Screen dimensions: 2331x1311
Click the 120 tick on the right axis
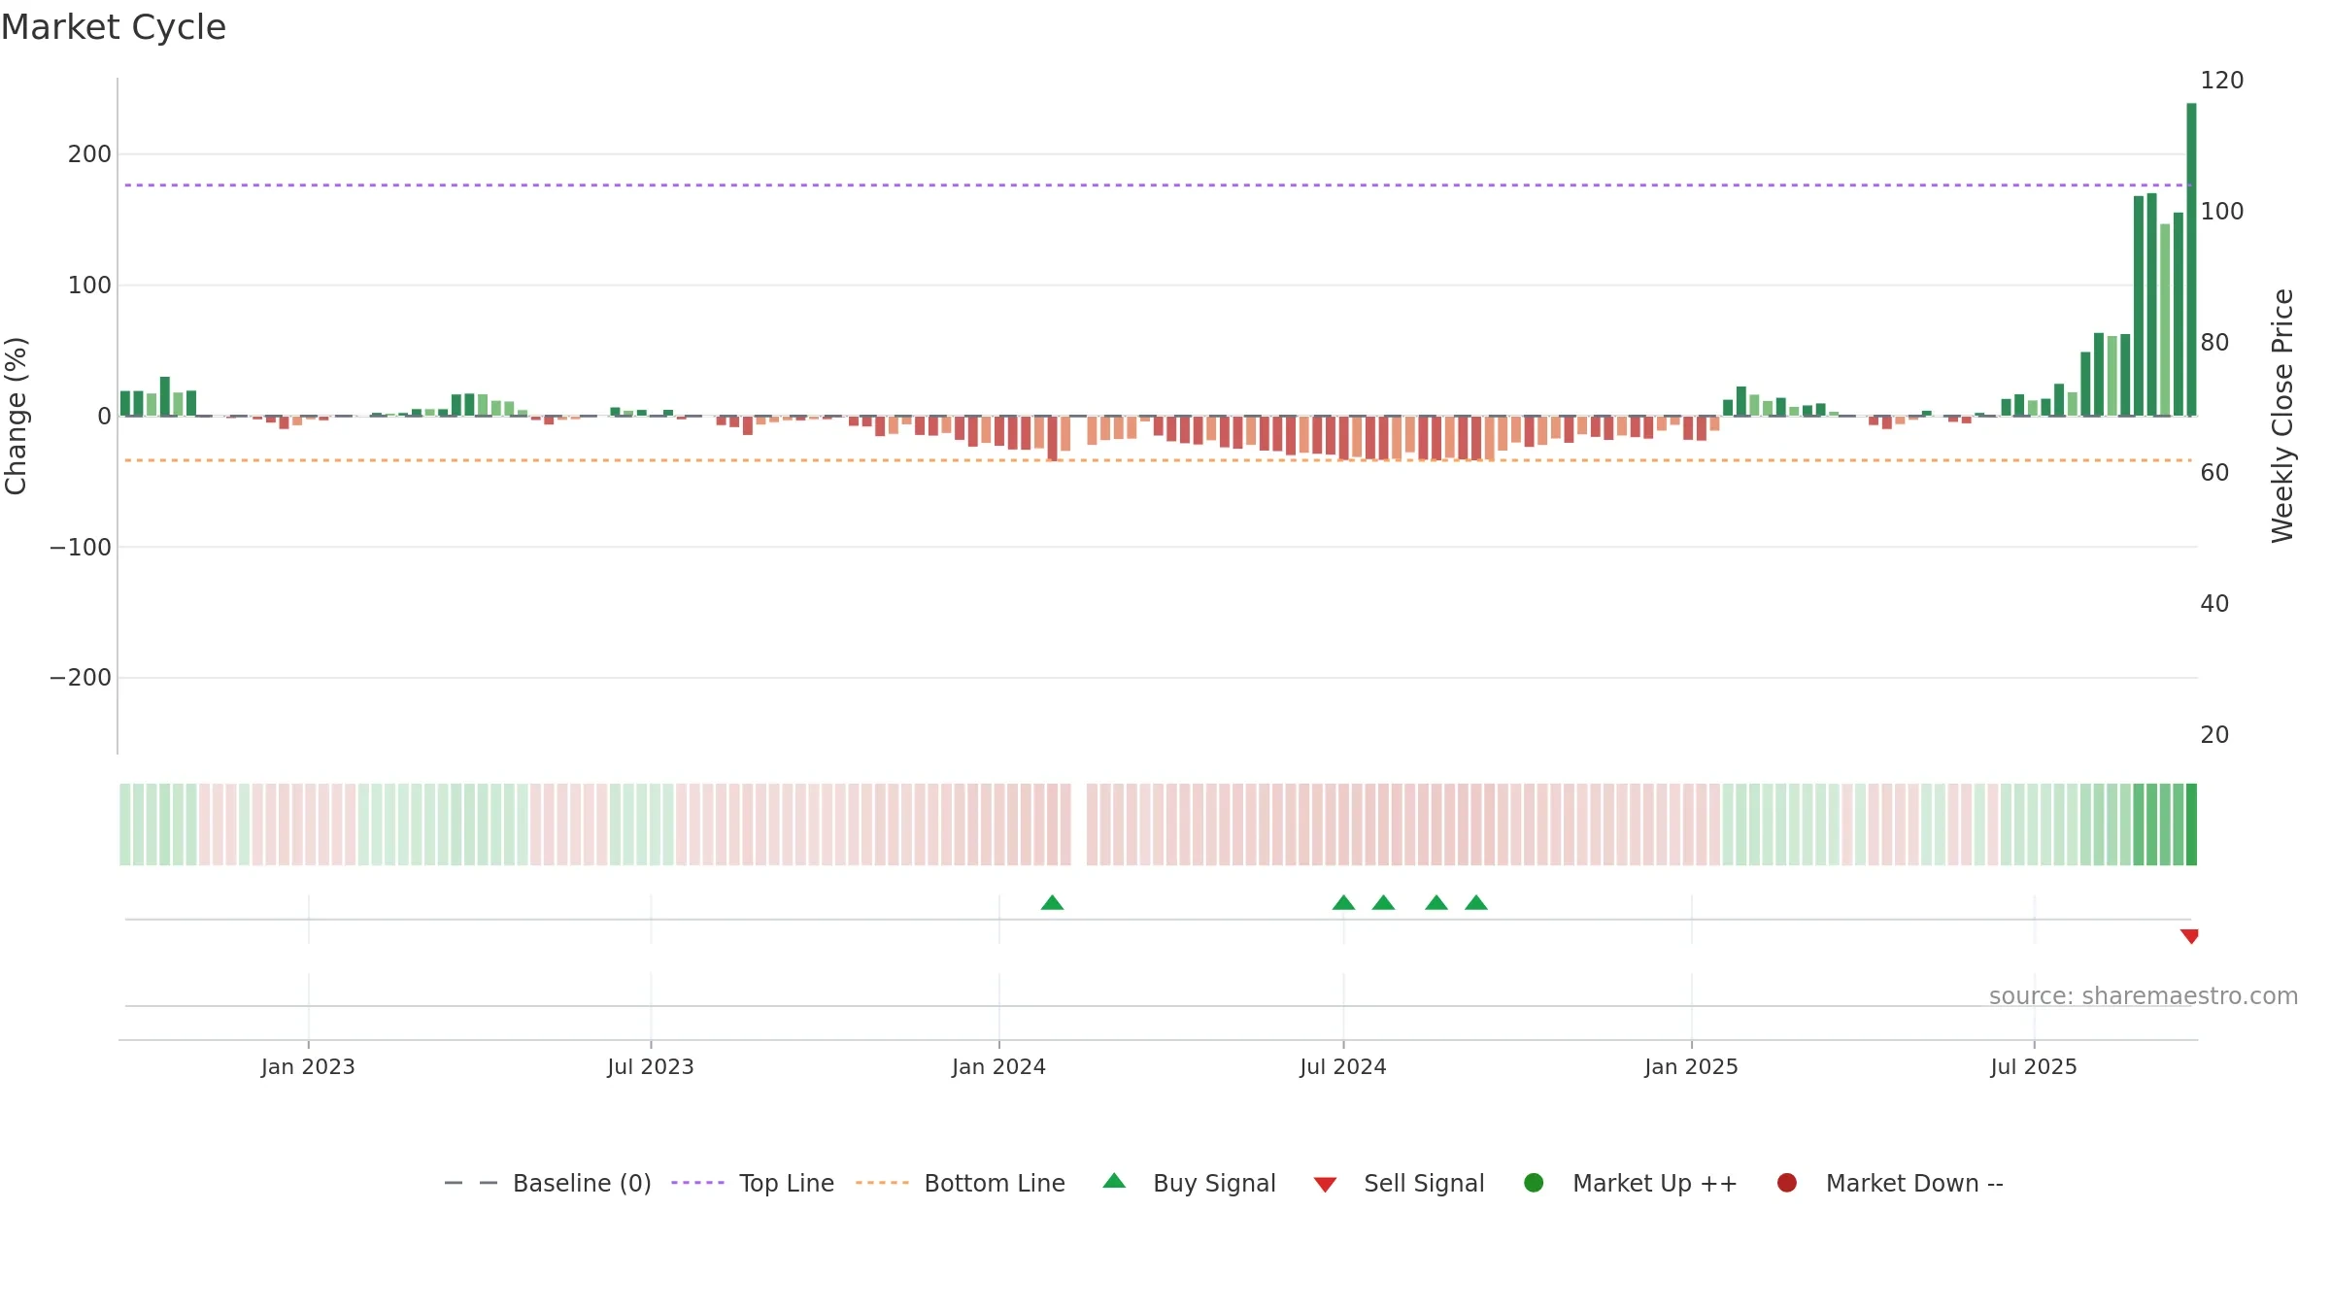[2222, 81]
